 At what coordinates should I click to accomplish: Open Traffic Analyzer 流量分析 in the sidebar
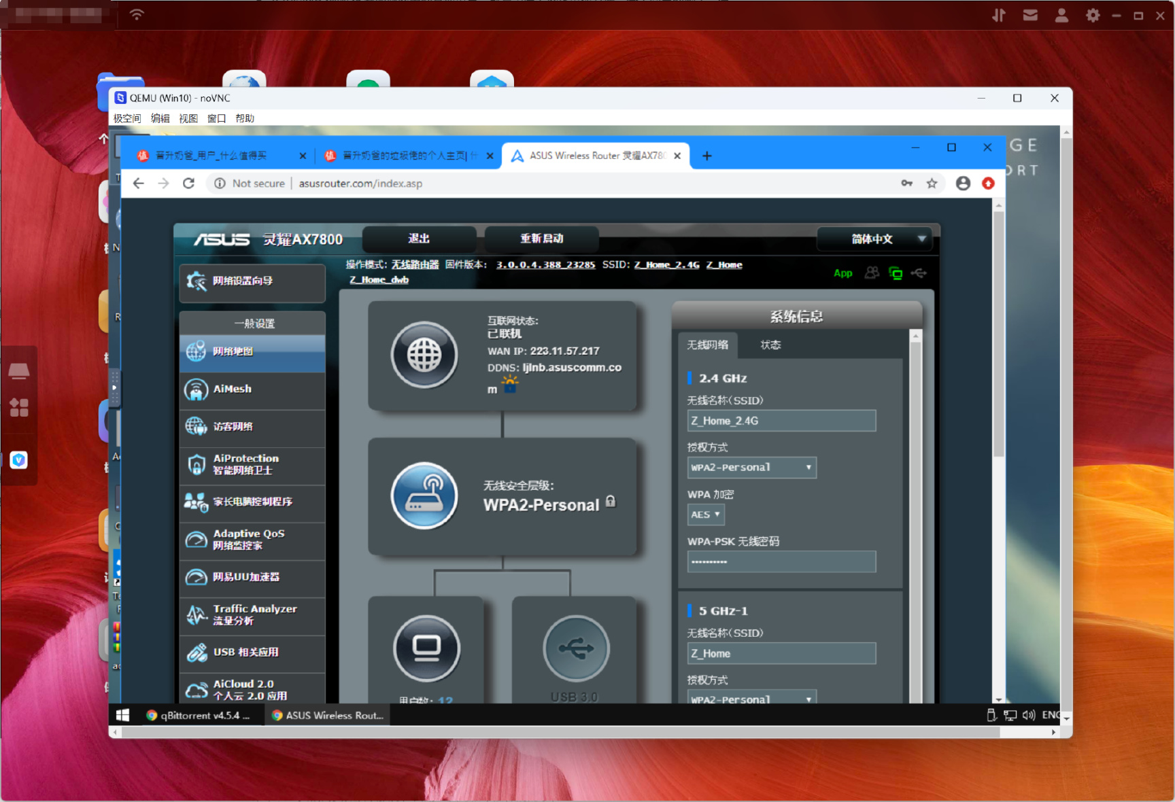[252, 616]
